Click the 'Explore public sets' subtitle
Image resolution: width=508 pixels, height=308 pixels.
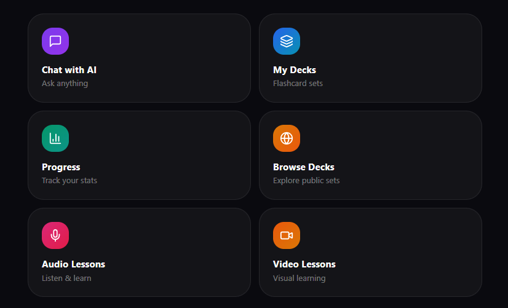306,181
